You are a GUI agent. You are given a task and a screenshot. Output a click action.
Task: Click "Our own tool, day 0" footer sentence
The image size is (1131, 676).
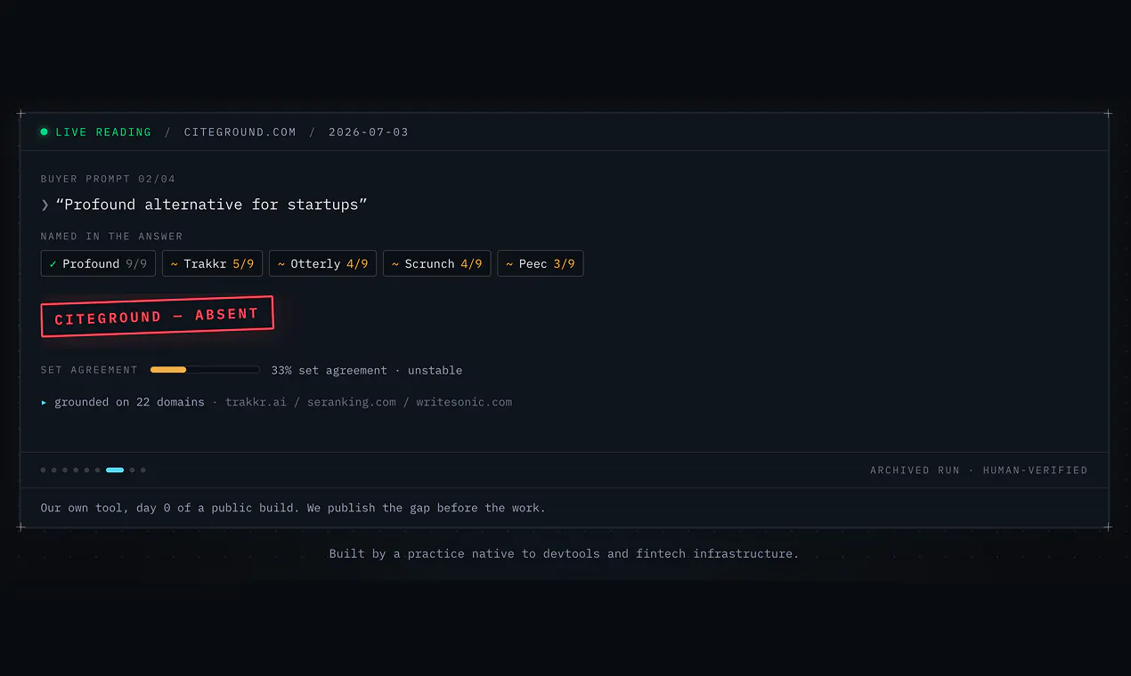293,508
